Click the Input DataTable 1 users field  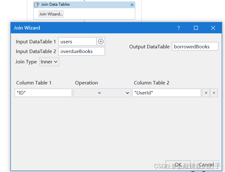click(x=77, y=41)
